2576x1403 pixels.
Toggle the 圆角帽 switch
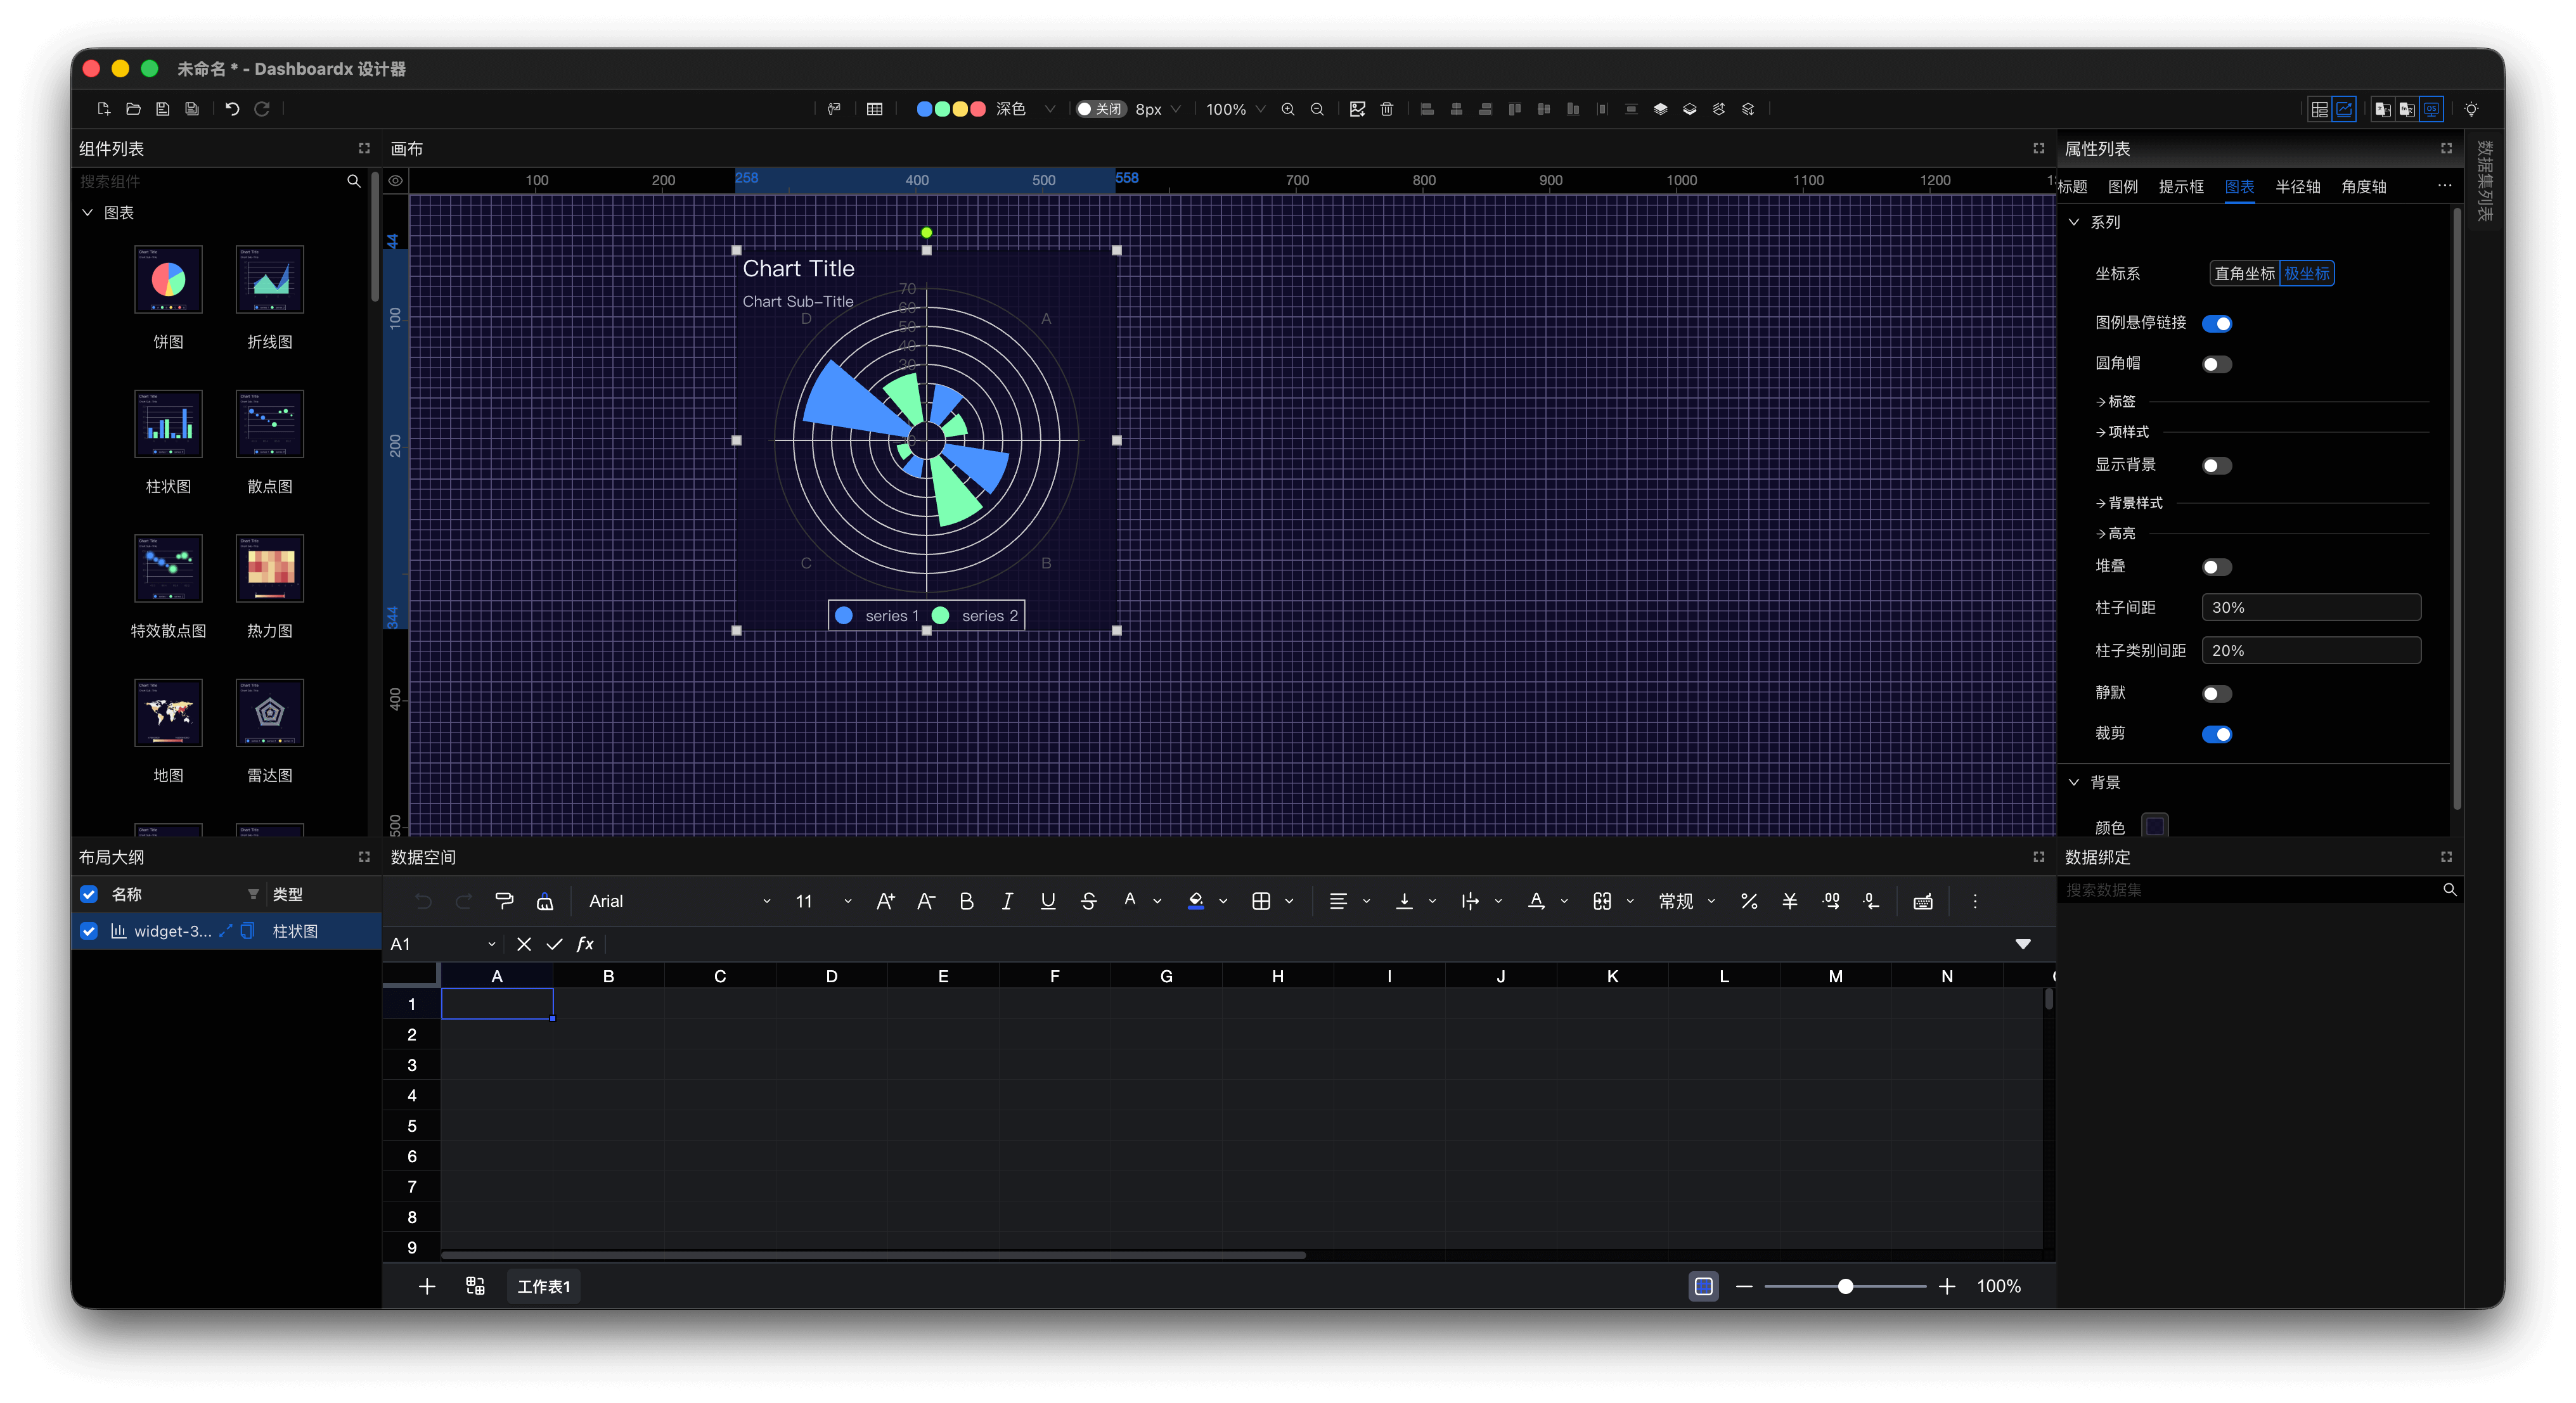click(x=2216, y=364)
